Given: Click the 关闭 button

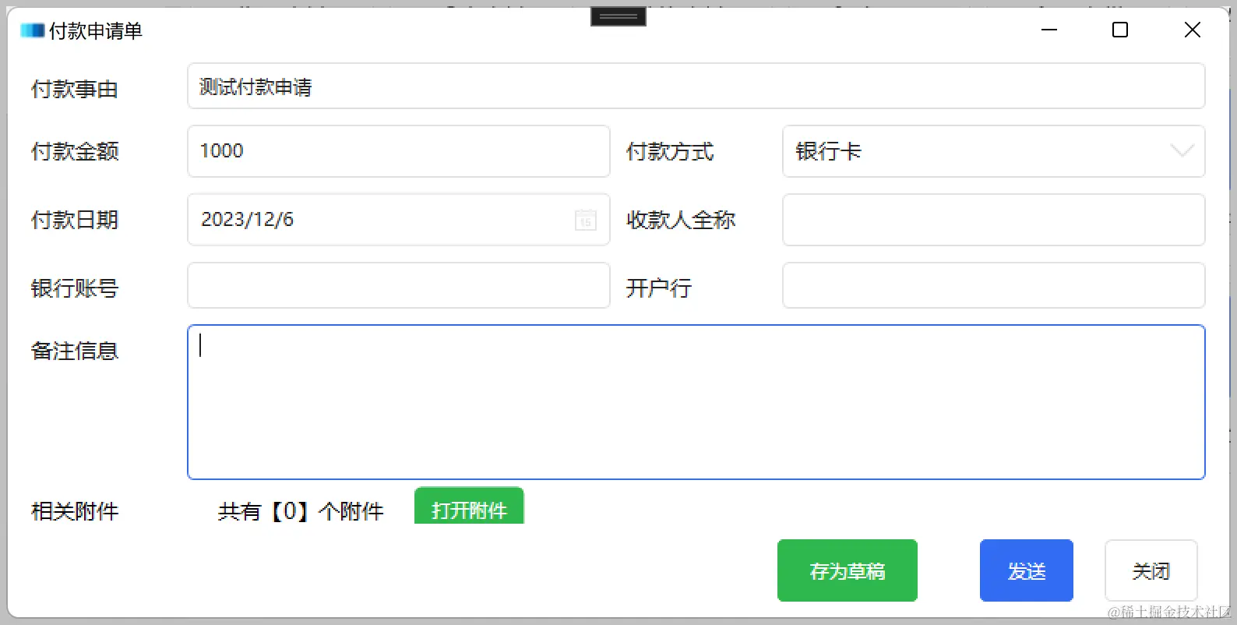Looking at the screenshot, I should pos(1151,570).
